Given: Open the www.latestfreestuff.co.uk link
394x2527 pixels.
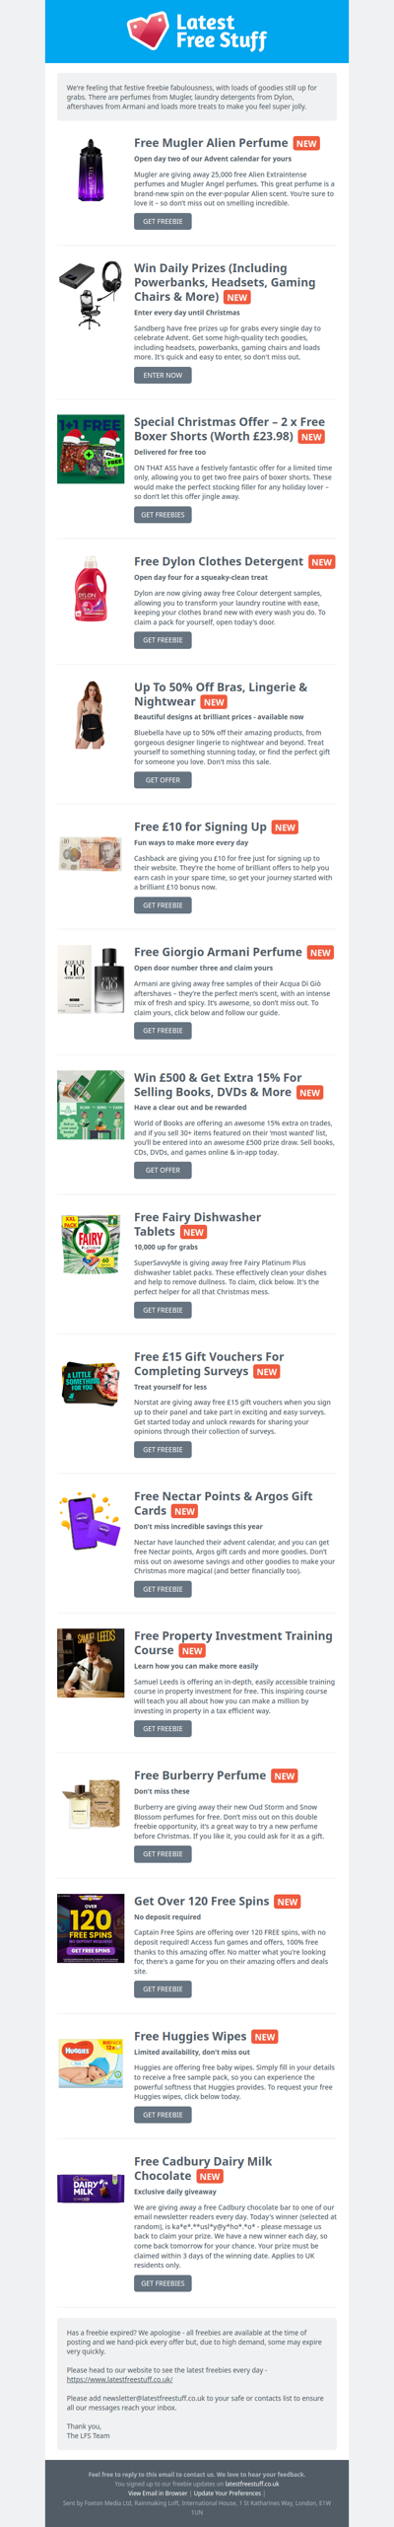Looking at the screenshot, I should click(x=119, y=2380).
